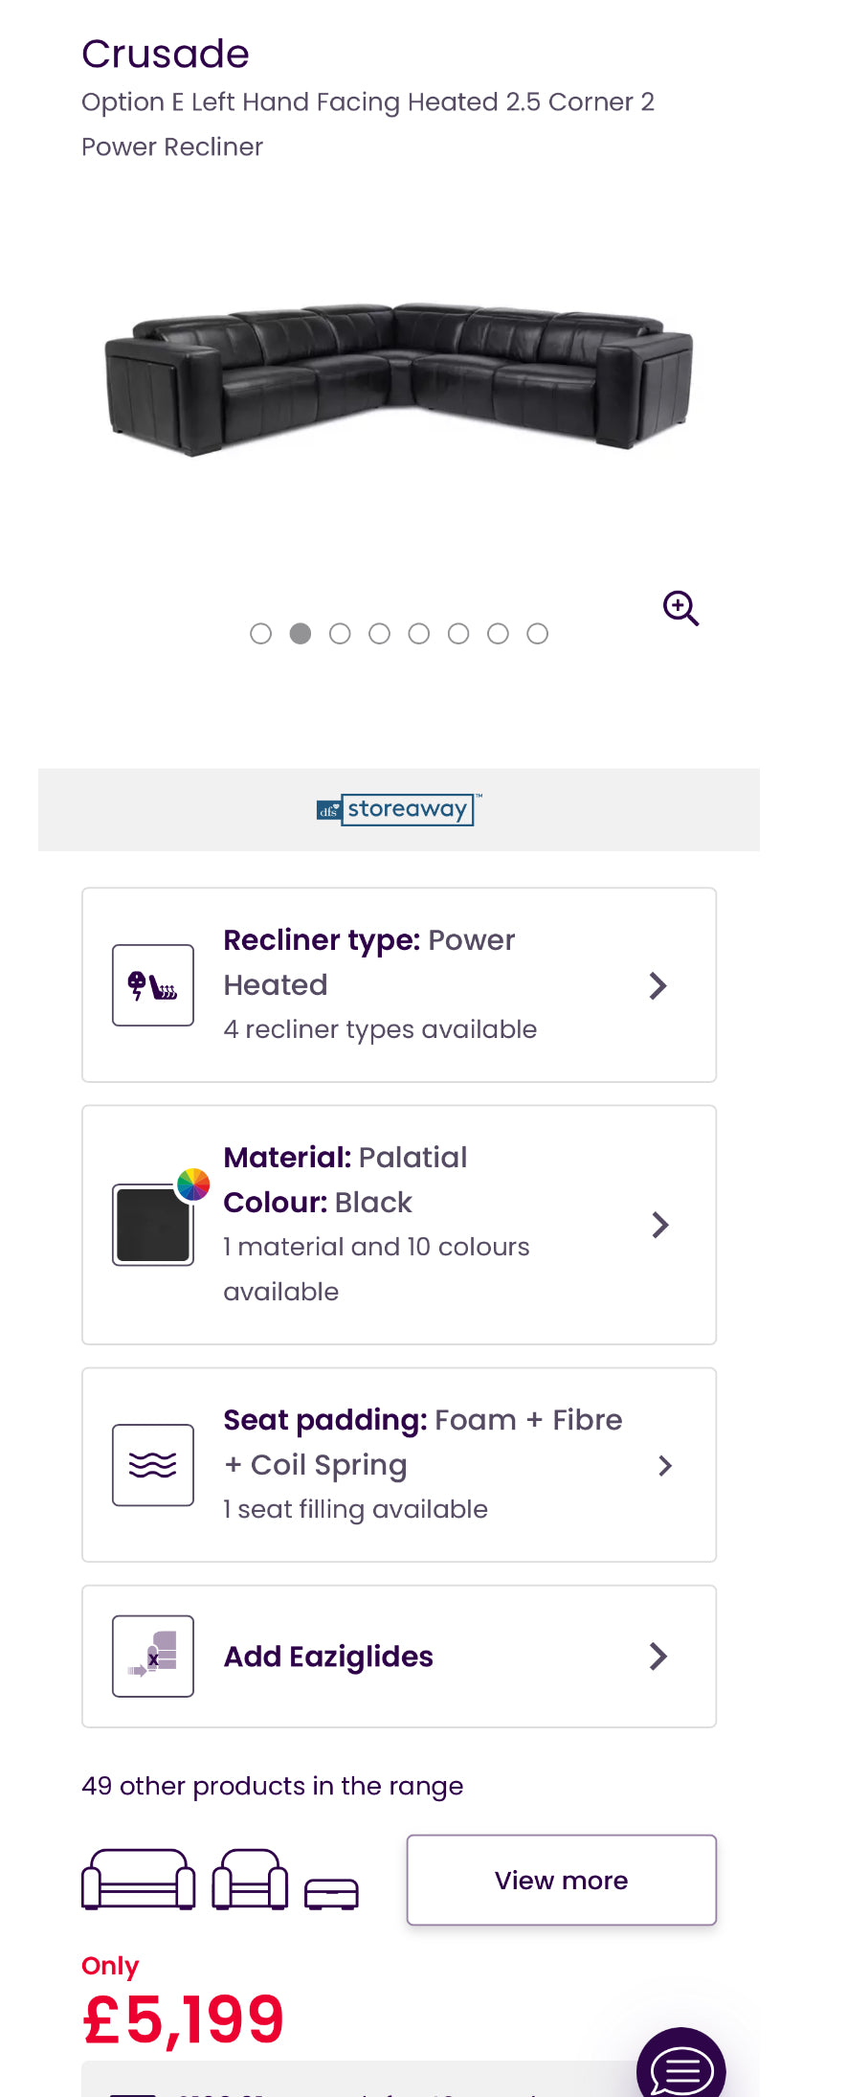847x2097 pixels.
Task: Select the last image carousel dot
Action: click(x=538, y=634)
